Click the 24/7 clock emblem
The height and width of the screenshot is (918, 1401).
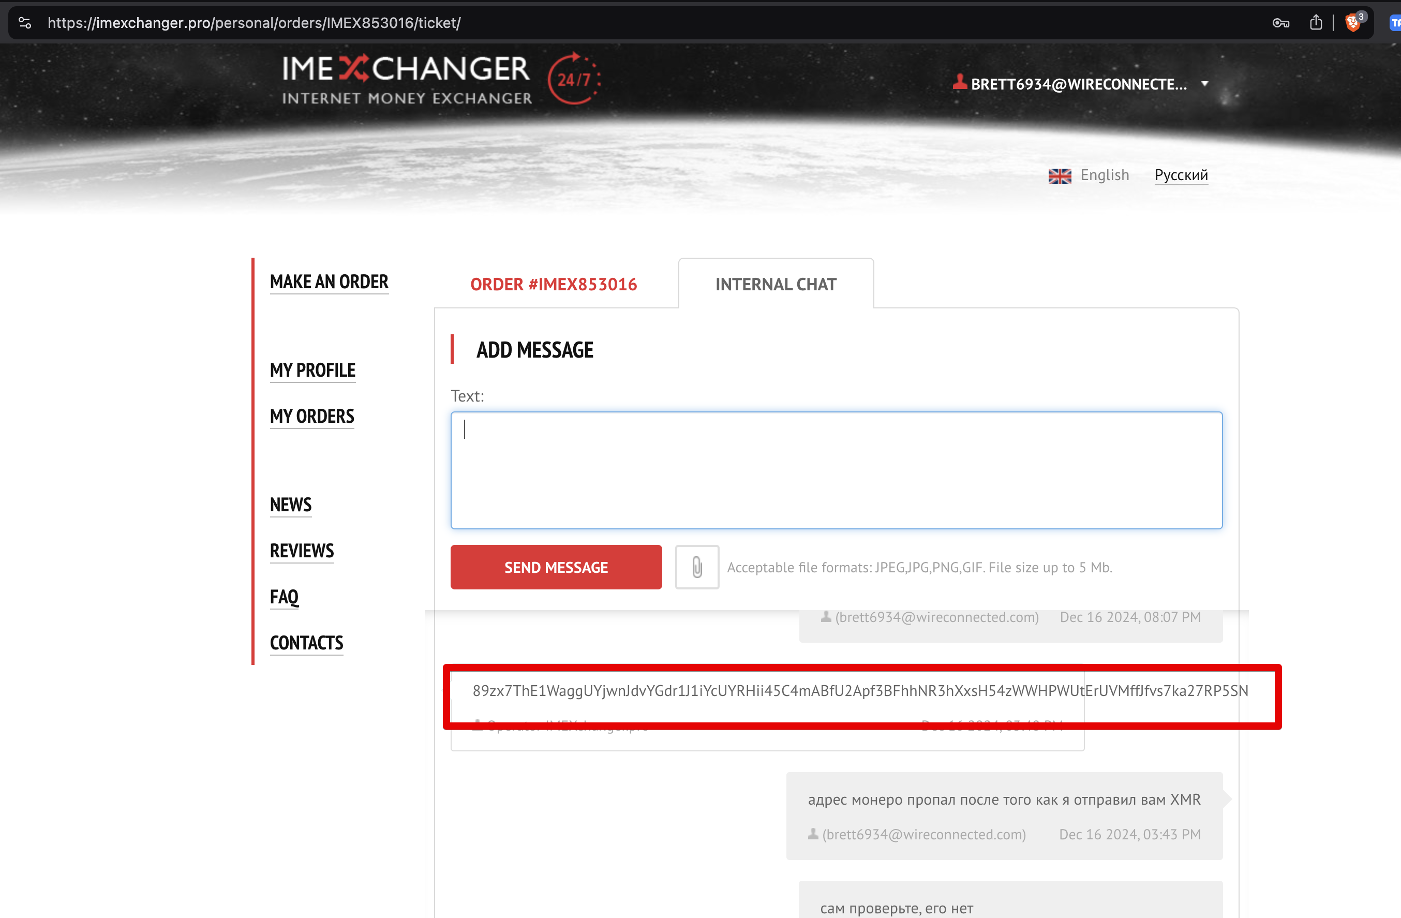(x=573, y=79)
